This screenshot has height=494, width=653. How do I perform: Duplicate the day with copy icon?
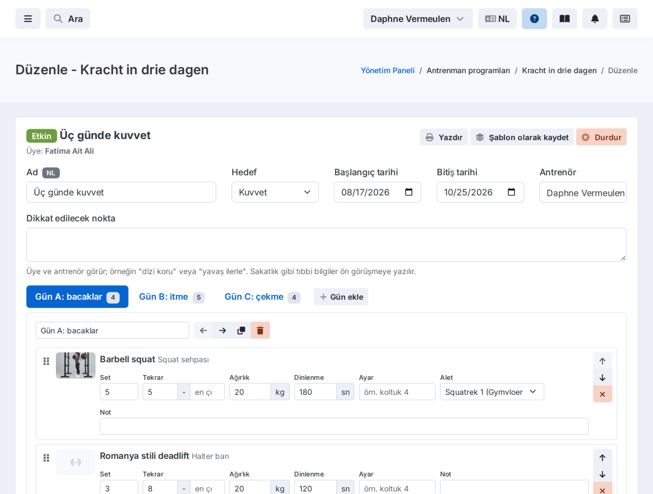pos(241,330)
